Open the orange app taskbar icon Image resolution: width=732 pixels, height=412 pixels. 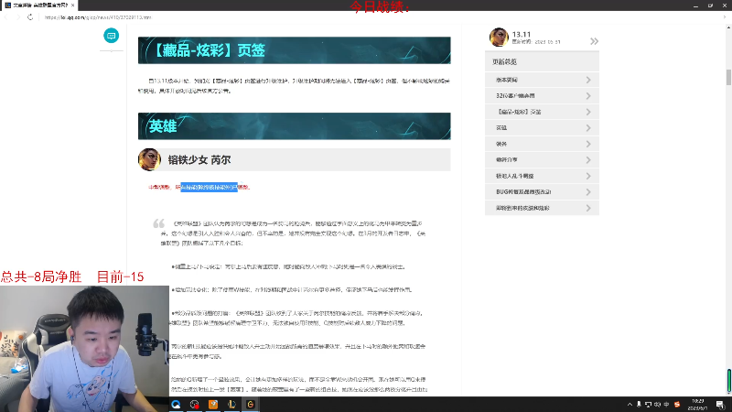[x=213, y=405]
